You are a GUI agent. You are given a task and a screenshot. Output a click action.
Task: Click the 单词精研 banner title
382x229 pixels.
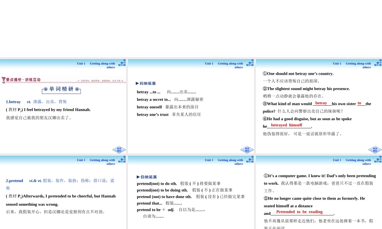(61, 89)
